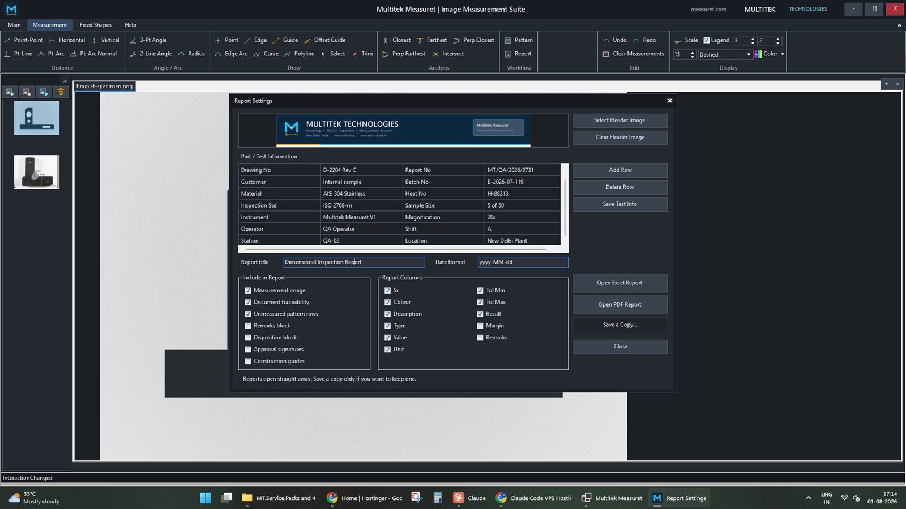Screen dimensions: 906x509
Task: Disable Unmeasured pattern rows
Action: point(248,314)
